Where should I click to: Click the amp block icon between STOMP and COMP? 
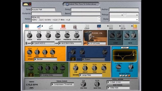[x=75, y=27]
